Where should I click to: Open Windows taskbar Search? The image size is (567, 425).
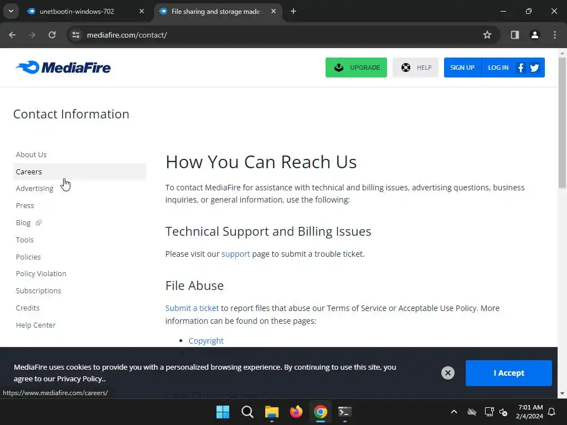[248, 412]
